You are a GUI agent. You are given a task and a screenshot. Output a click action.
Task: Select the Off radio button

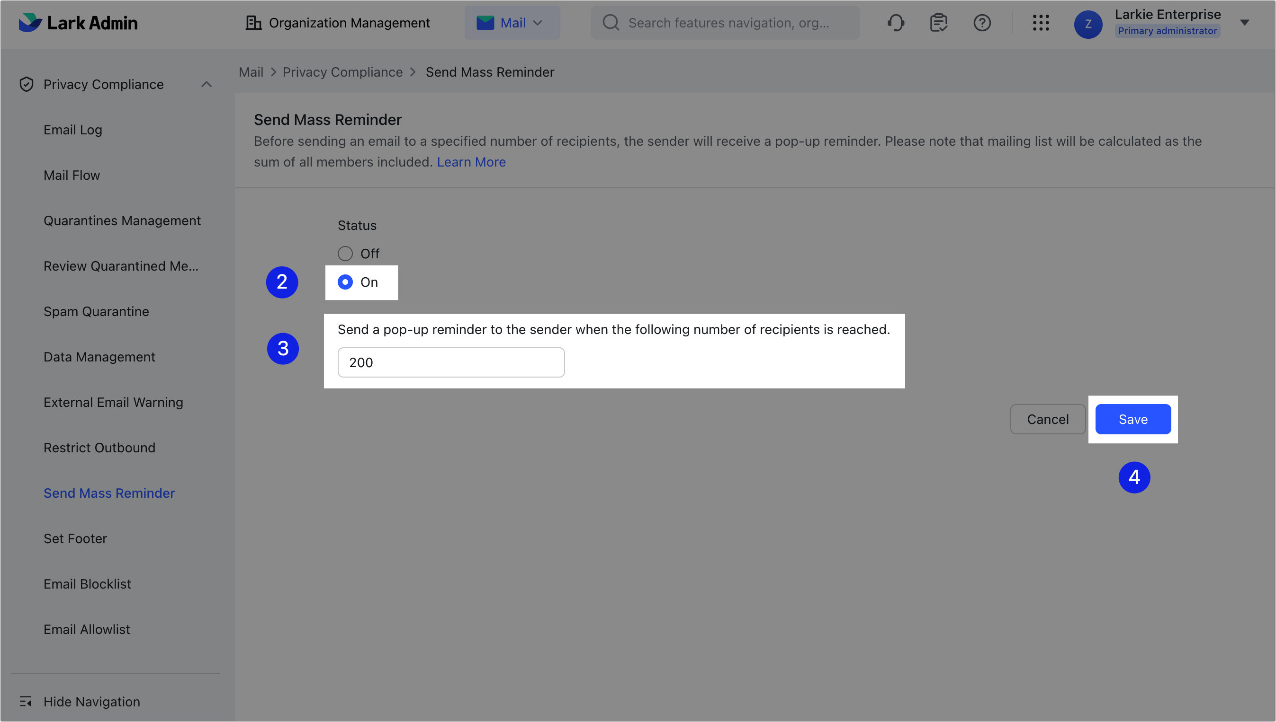point(345,253)
